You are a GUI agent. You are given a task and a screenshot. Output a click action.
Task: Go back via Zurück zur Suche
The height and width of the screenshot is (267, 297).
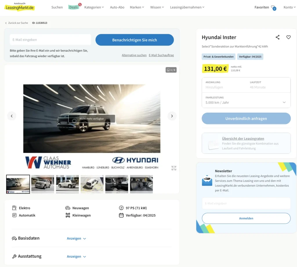(x=17, y=23)
